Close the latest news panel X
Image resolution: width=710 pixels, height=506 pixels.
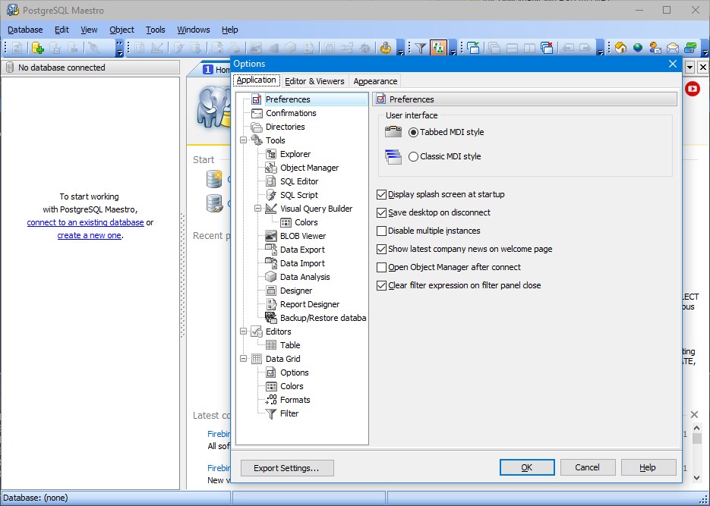(x=694, y=415)
